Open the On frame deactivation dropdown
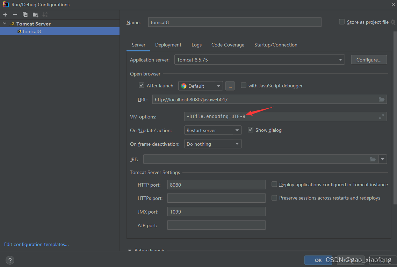This screenshot has width=397, height=267. click(x=213, y=144)
